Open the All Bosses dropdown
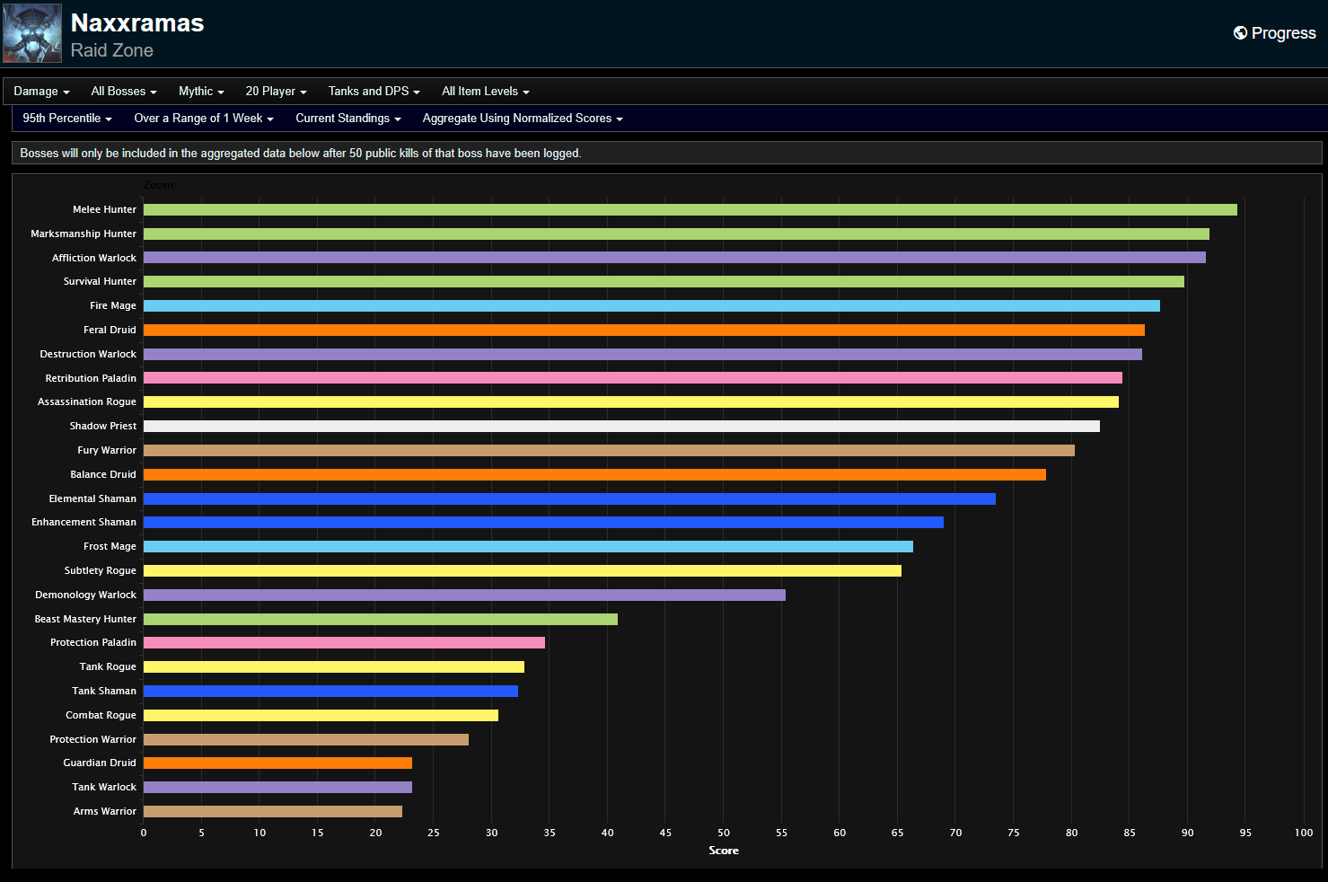The image size is (1328, 882). pos(123,91)
